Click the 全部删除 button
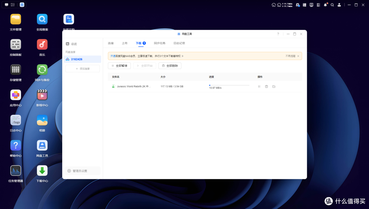The height and width of the screenshot is (209, 369). [170, 66]
